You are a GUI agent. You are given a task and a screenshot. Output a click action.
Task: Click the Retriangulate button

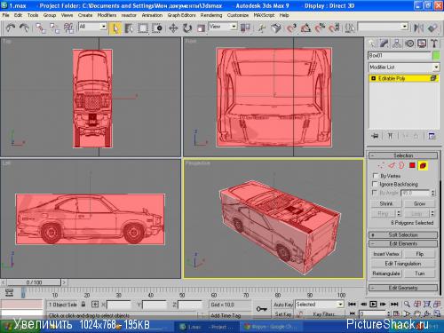point(386,274)
